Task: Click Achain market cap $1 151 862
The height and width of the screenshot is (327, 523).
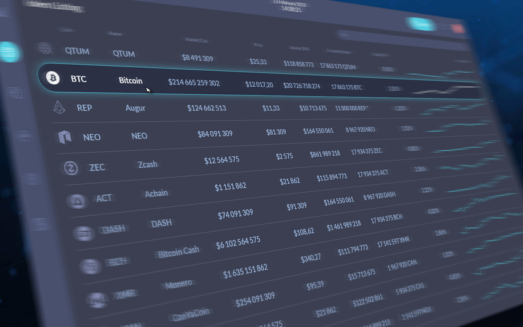Action: (x=230, y=187)
